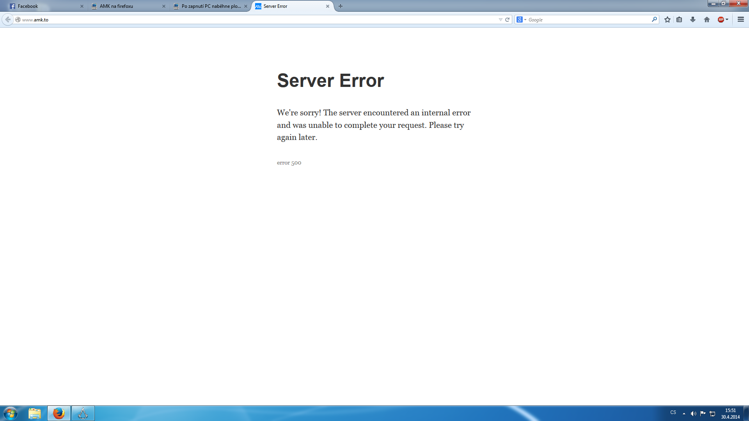Open the downloads arrow icon
Screen dimensions: 749x421
[693, 19]
